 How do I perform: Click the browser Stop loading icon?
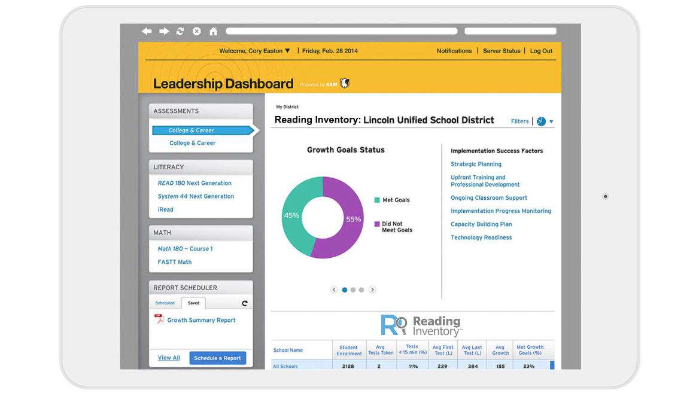click(196, 31)
